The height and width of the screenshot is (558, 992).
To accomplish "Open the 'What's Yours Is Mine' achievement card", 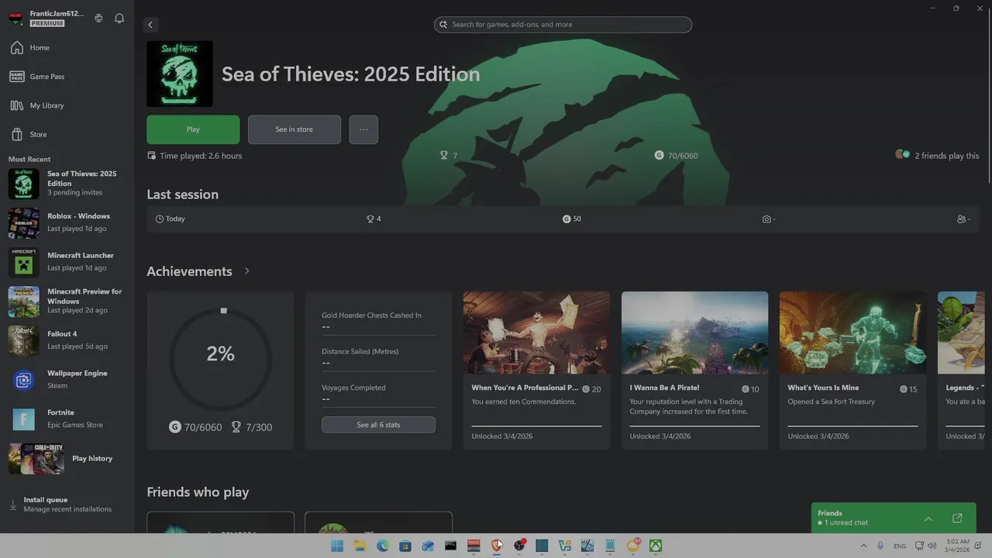I will (x=852, y=370).
